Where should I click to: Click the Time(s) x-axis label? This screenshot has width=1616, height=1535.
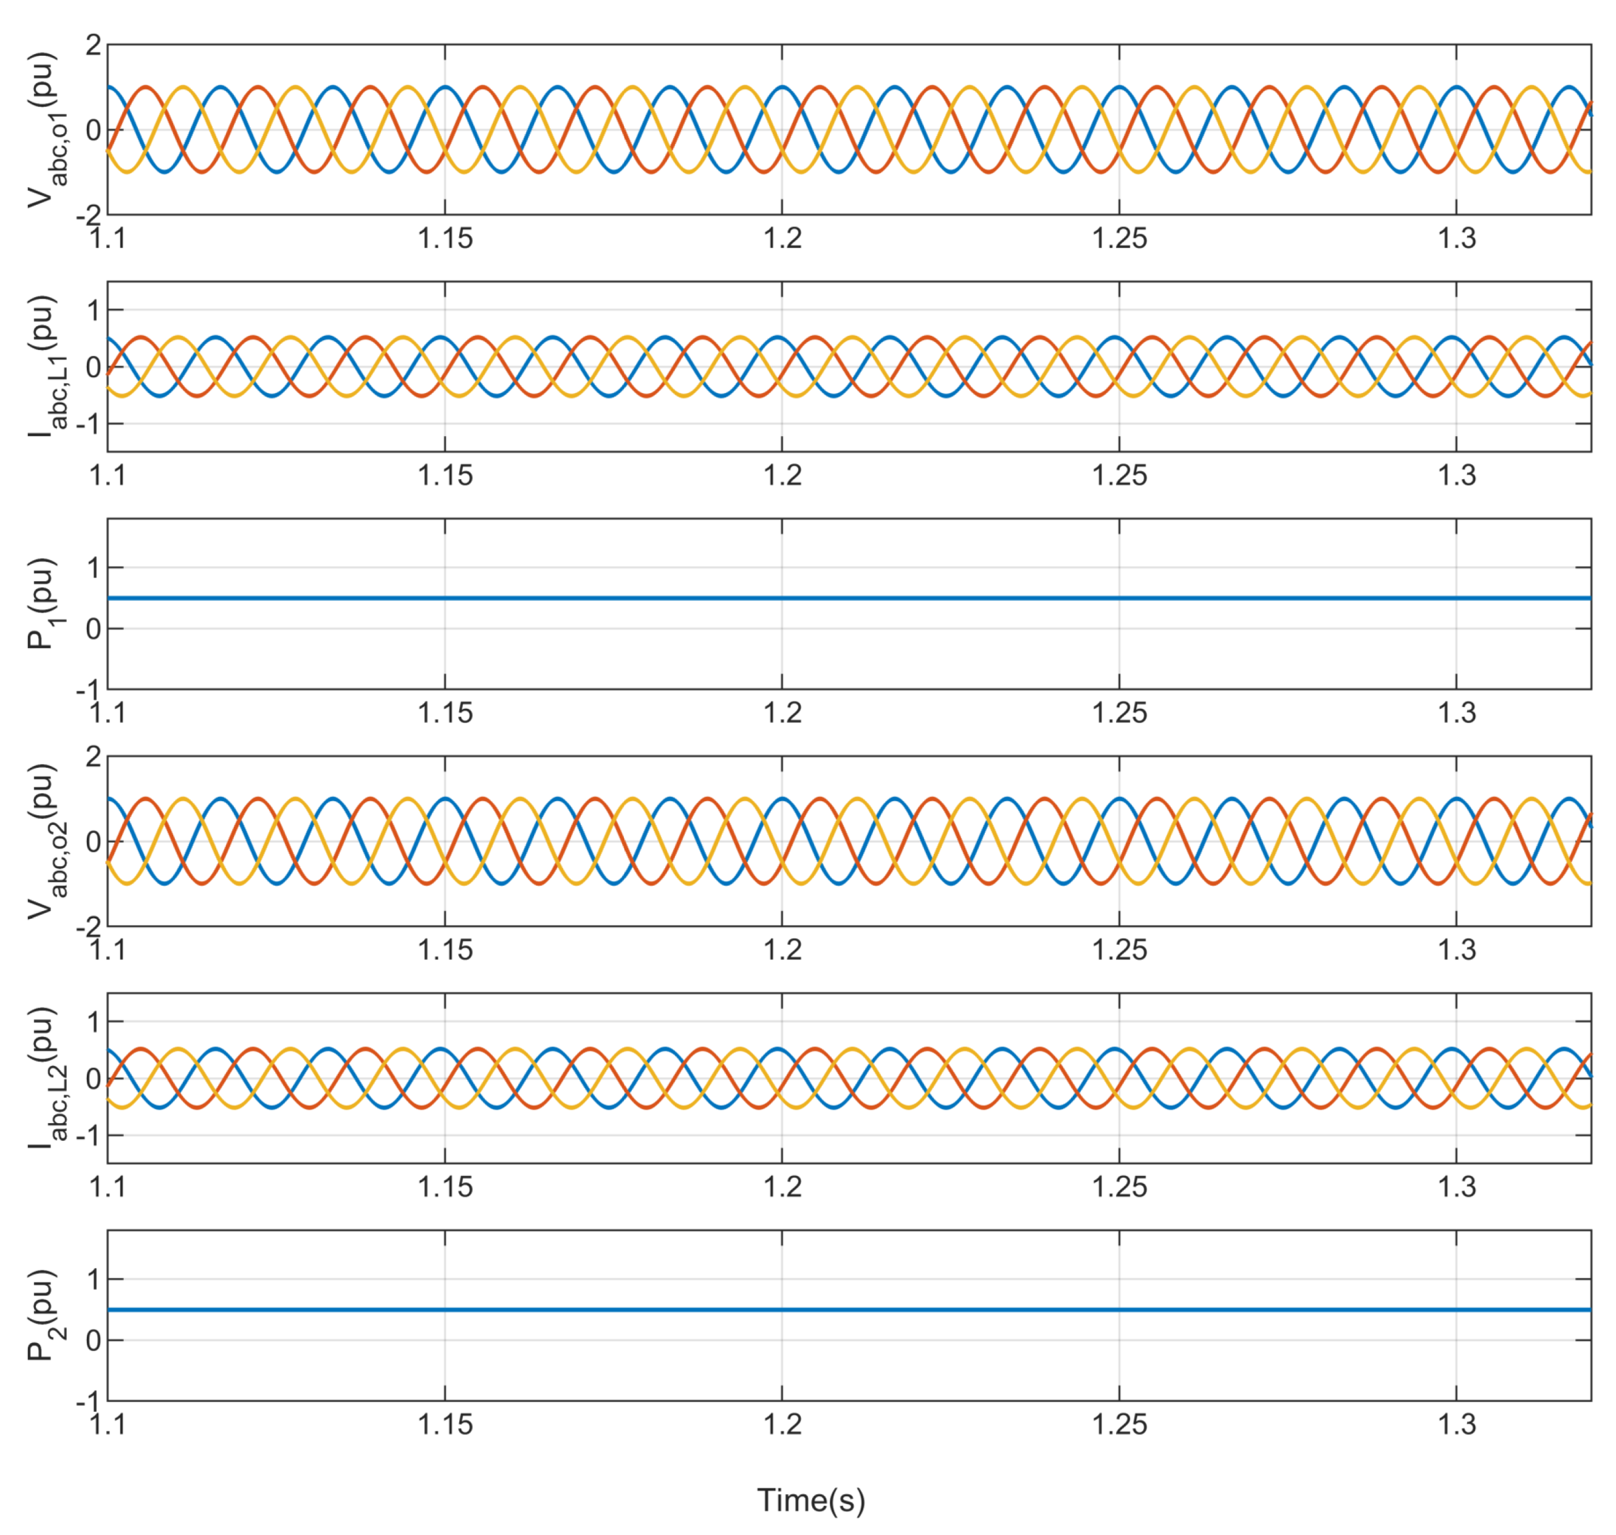point(810,1500)
